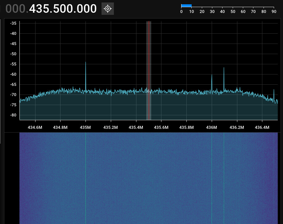
Task: Click the 90 mark on SNR scale
Action: point(274,11)
